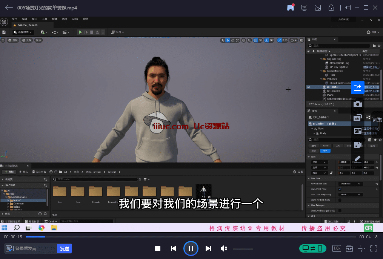Mute the video sound
Viewport: 383px width, 259px height.
(224, 248)
